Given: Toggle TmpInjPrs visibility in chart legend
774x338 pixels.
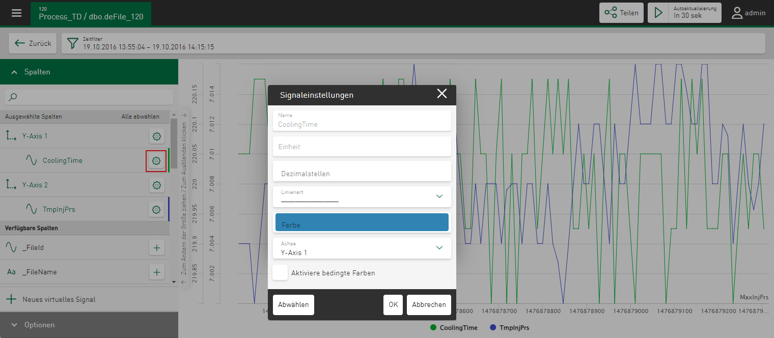Looking at the screenshot, I should (509, 328).
